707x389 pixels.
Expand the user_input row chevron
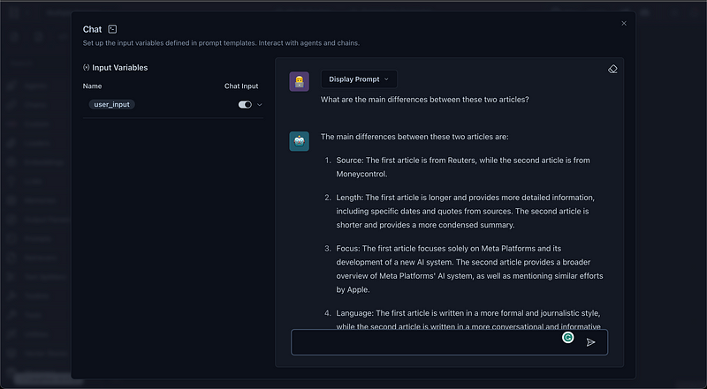260,104
